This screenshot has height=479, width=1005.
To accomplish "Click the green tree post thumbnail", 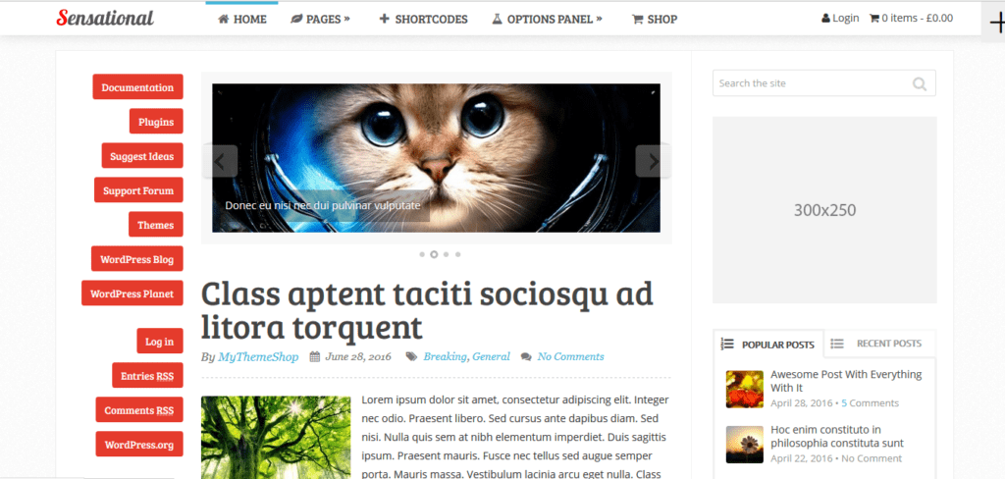I will [276, 438].
